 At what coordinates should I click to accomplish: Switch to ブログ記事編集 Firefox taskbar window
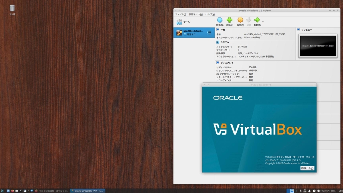pos(52,191)
